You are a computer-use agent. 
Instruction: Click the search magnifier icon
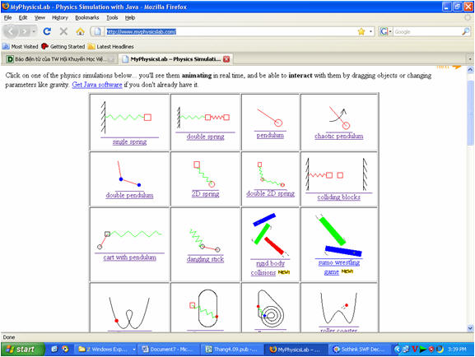coord(466,31)
